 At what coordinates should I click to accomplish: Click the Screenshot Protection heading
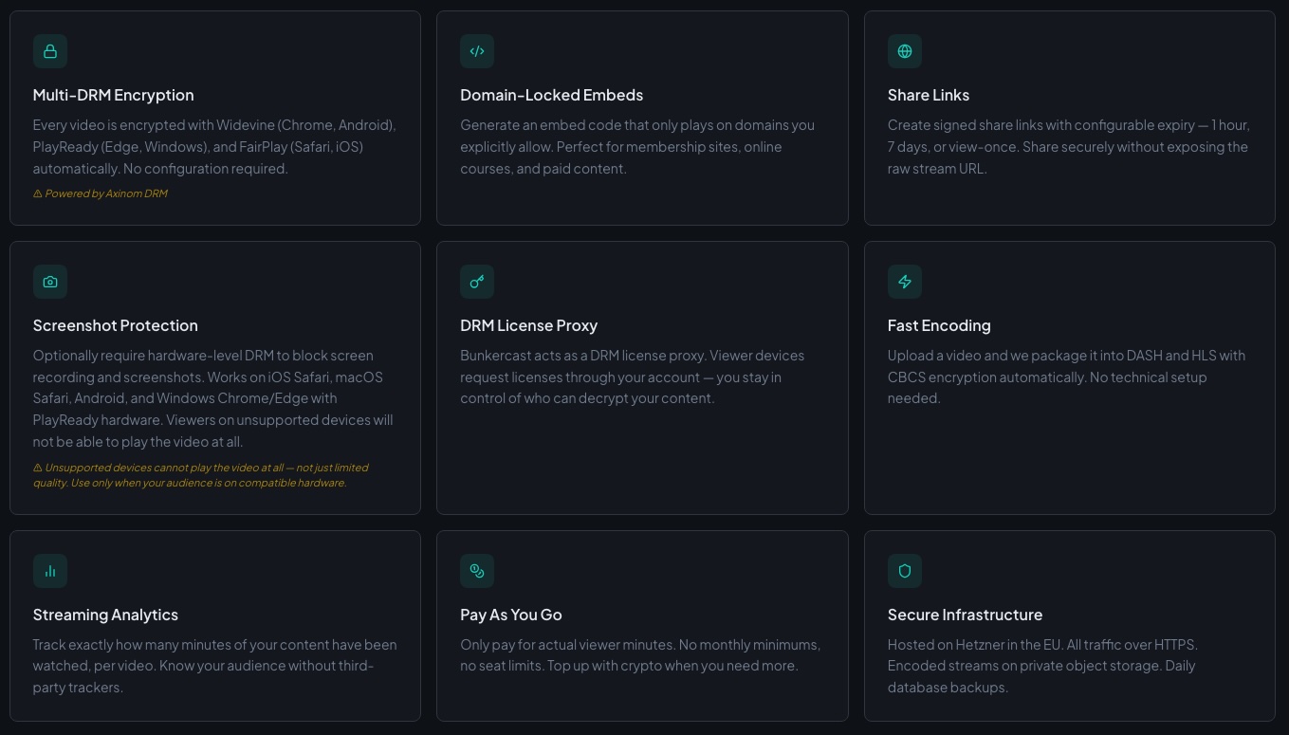click(x=115, y=325)
